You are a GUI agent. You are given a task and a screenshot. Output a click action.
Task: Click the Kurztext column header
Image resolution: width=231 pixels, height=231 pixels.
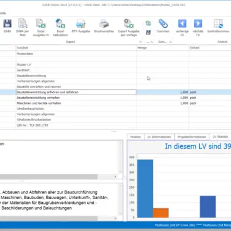click(x=76, y=48)
